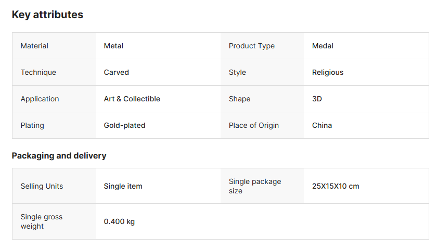Click the 25X15X10 cm package size
Viewport: 437px width, 250px height.
point(336,186)
